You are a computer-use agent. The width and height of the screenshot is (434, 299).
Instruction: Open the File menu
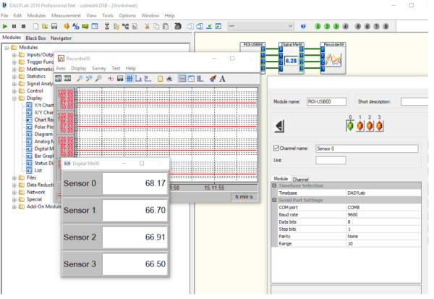click(4, 15)
